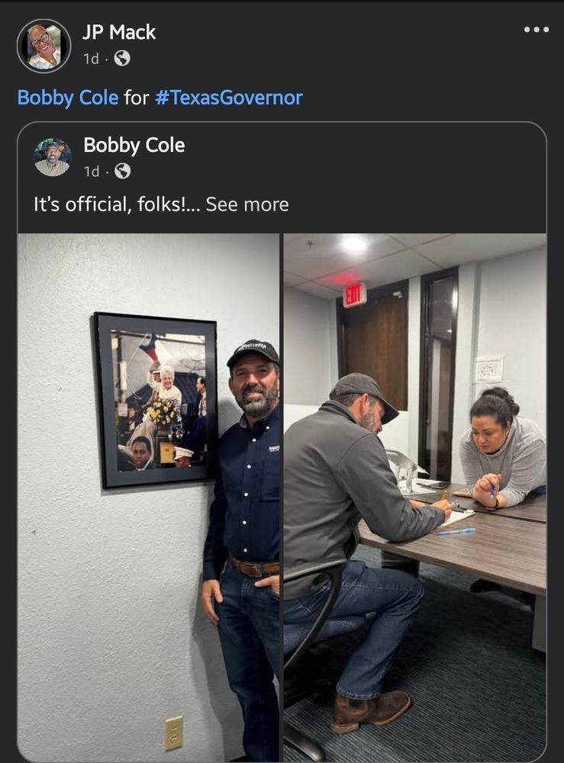Click the blue pen lying on the table
The image size is (564, 763).
(456, 531)
